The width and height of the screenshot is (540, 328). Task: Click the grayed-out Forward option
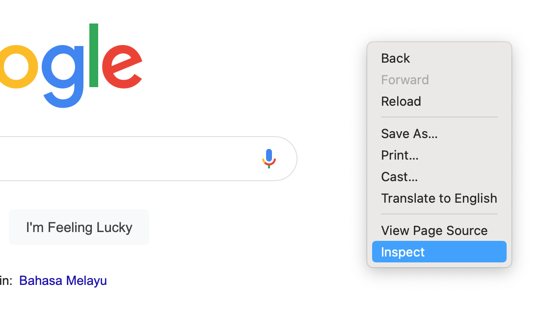point(405,80)
